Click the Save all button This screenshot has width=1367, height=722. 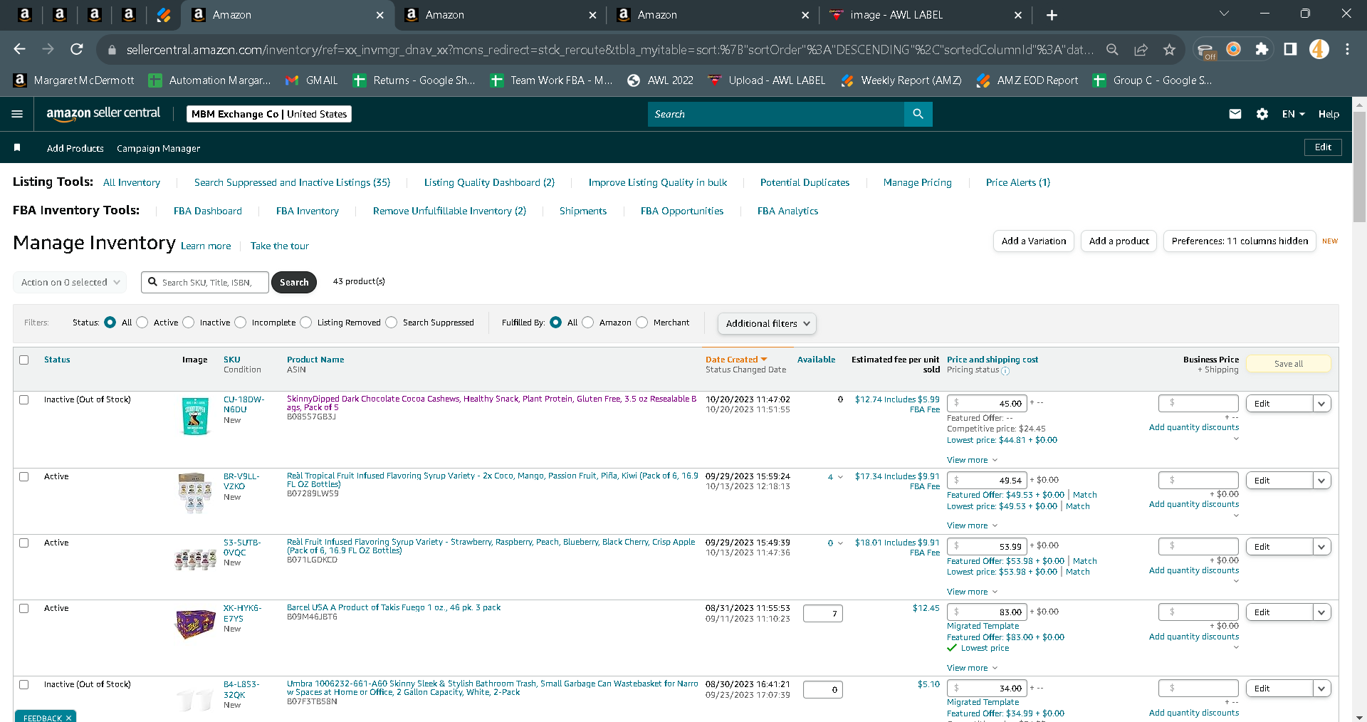1289,364
